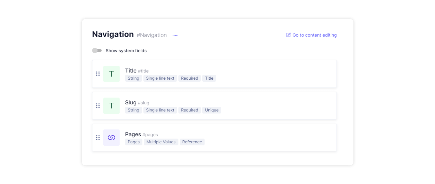Open the three-dot menu beside #Navigation
This screenshot has width=435, height=184.
tap(175, 36)
